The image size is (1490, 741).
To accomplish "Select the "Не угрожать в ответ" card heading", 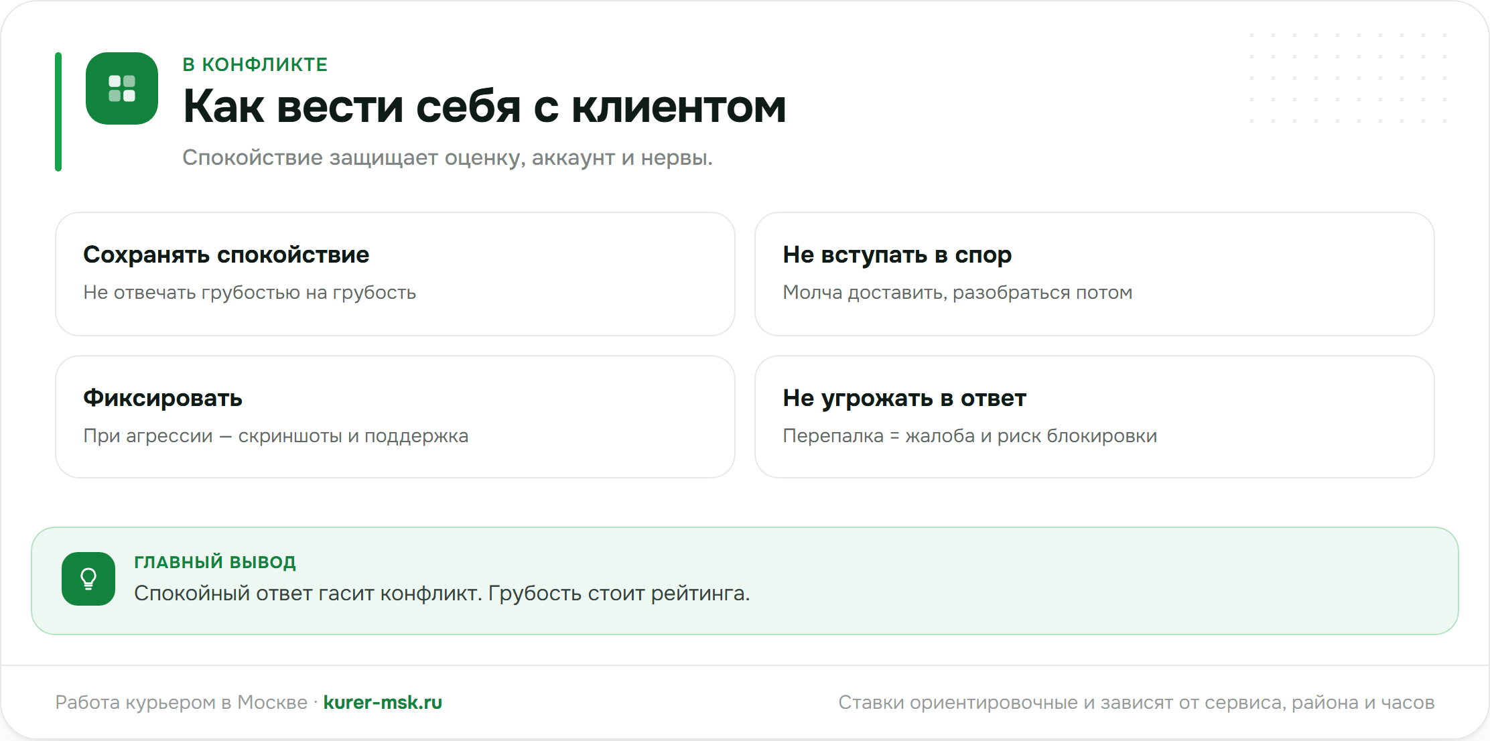I will coord(904,398).
